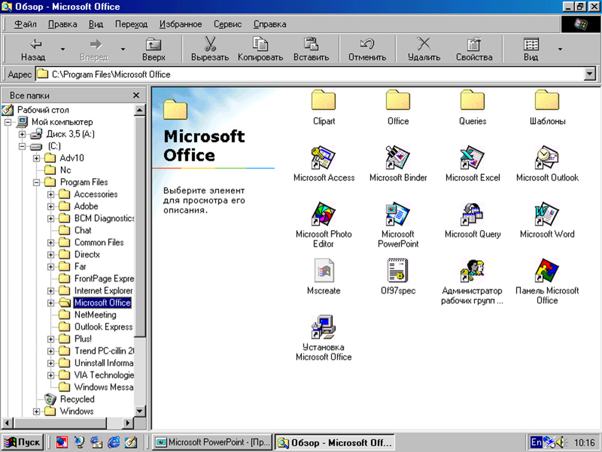
Task: Launch Internet Explorer from quick launch
Action: click(114, 443)
